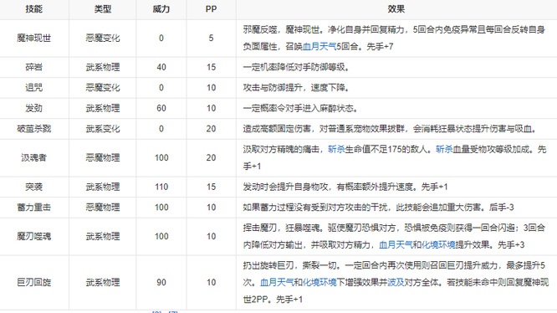This screenshot has width=557, height=313.
Task: Open the 斩杀 link before 生命值不足175
Action: click(x=336, y=150)
